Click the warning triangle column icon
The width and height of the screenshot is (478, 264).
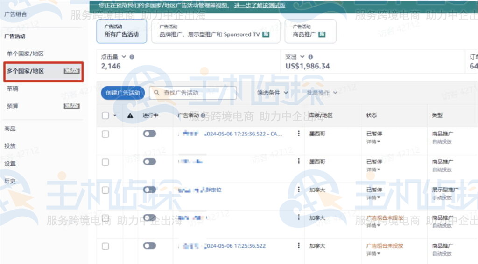point(130,115)
